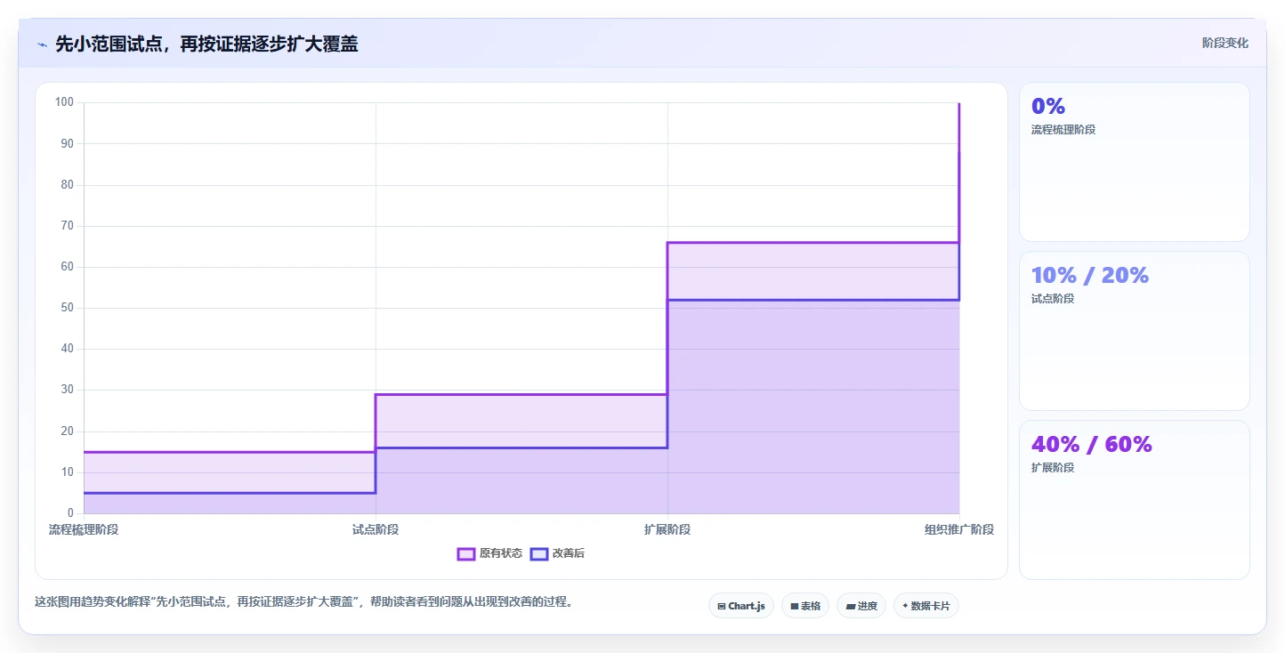Click the y-axis value 50

click(67, 308)
